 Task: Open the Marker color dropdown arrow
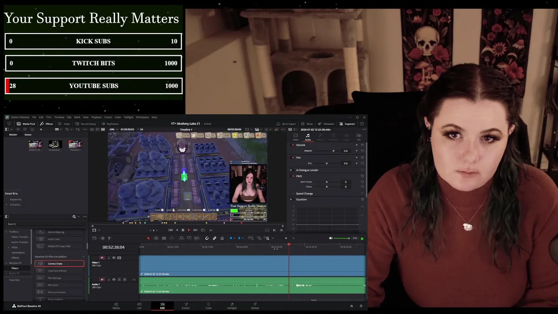[x=243, y=238]
